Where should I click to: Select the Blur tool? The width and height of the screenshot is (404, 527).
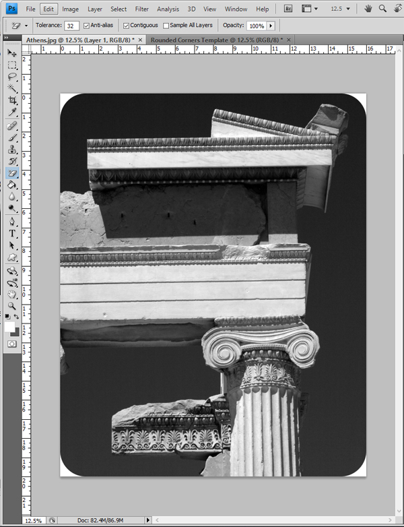point(12,197)
